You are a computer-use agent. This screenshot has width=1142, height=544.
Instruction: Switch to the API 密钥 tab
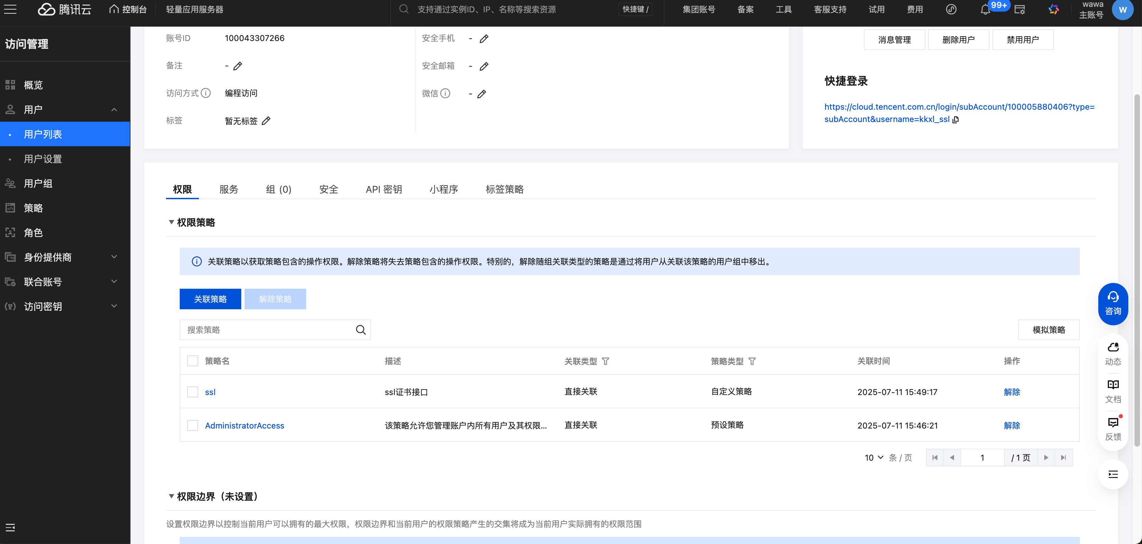point(383,189)
